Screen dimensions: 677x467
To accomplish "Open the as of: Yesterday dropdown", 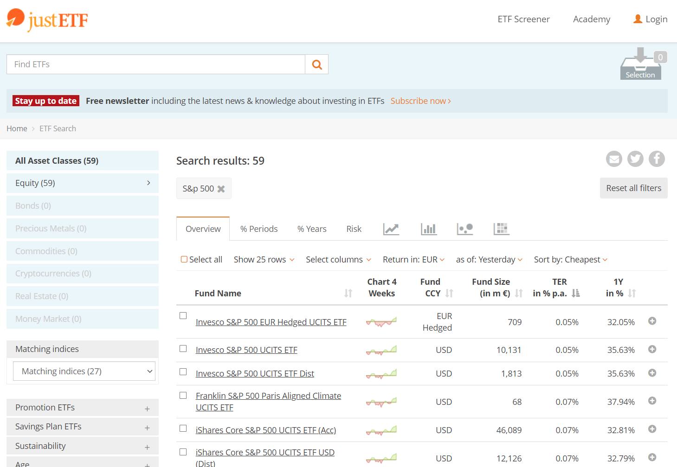I will [489, 260].
